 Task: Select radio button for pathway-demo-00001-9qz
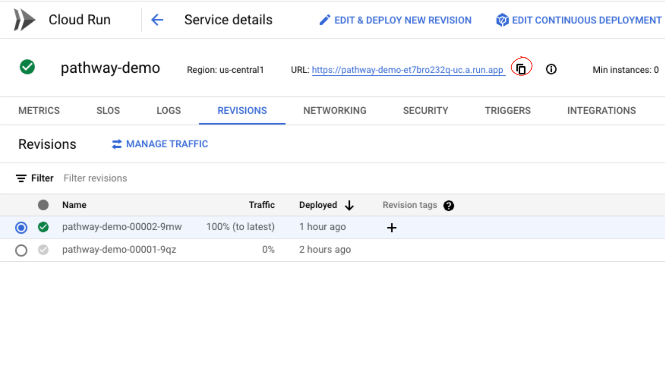click(x=21, y=250)
